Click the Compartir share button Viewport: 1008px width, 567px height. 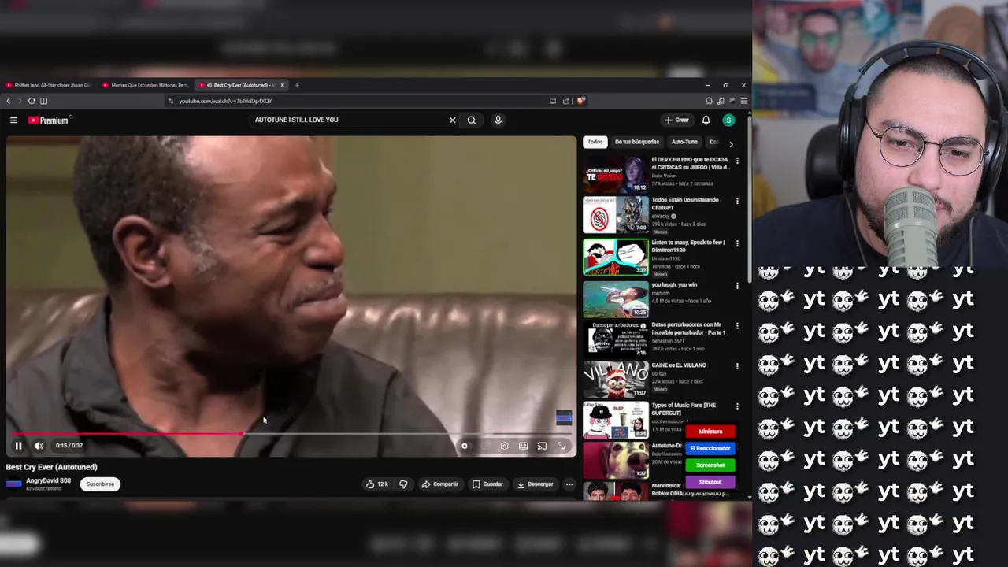point(439,484)
